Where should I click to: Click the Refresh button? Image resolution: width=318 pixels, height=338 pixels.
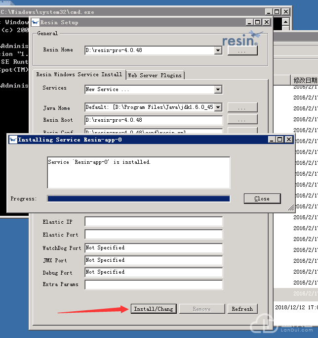coord(242,309)
